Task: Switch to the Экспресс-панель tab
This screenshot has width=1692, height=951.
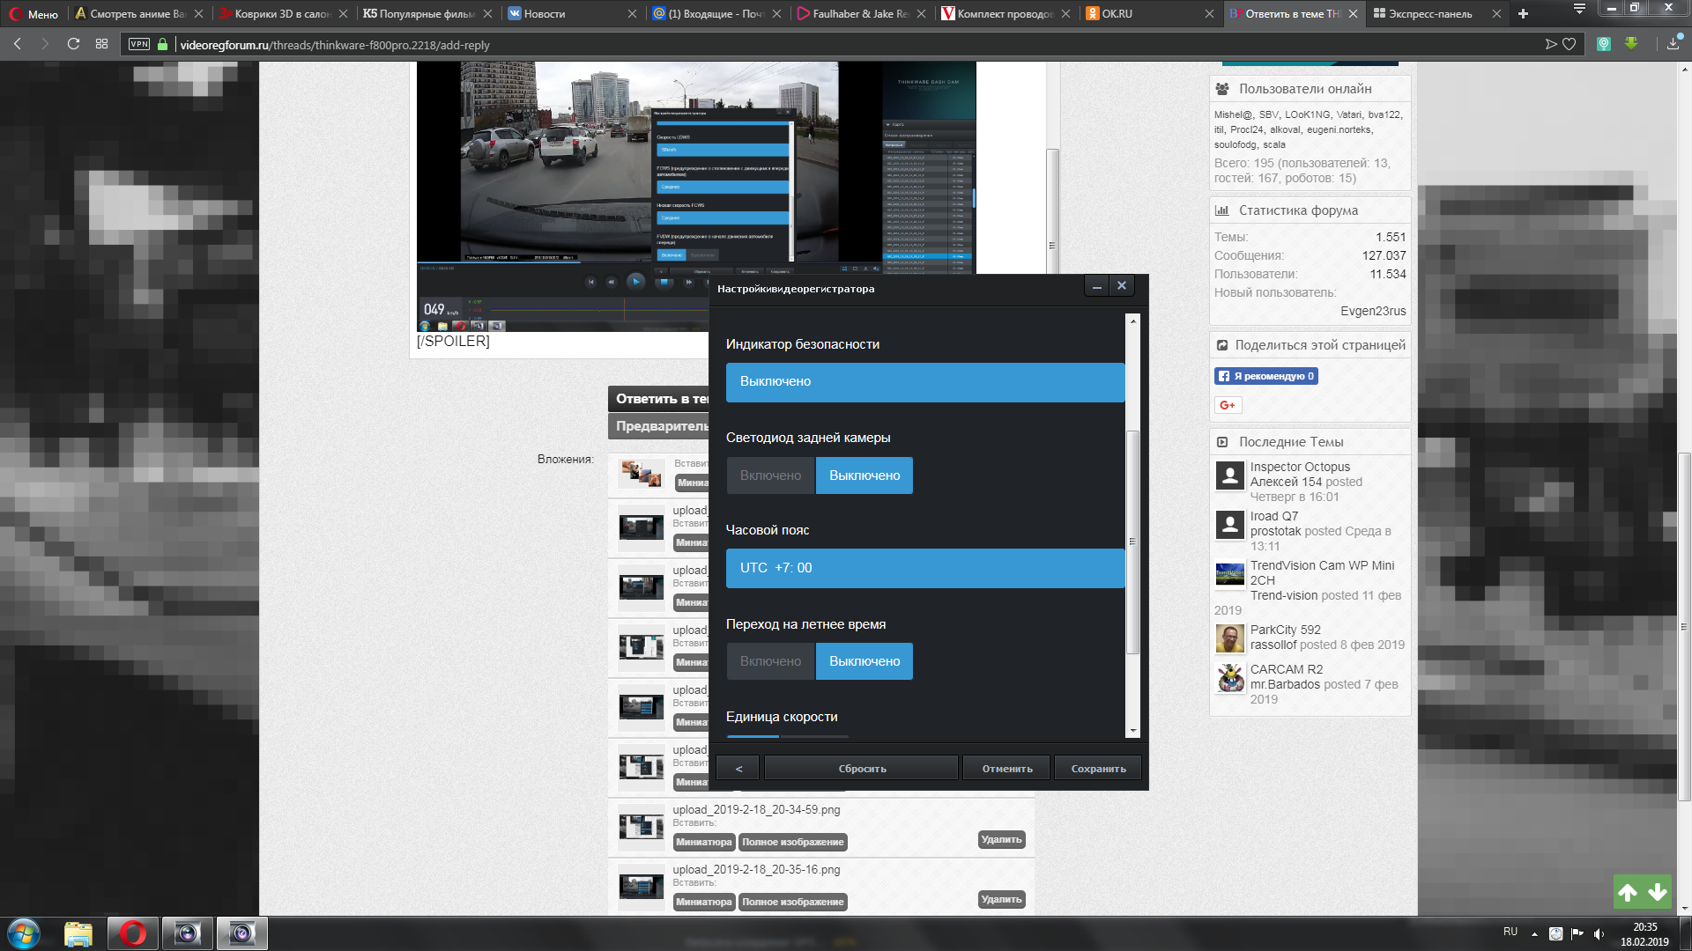Action: 1429,13
